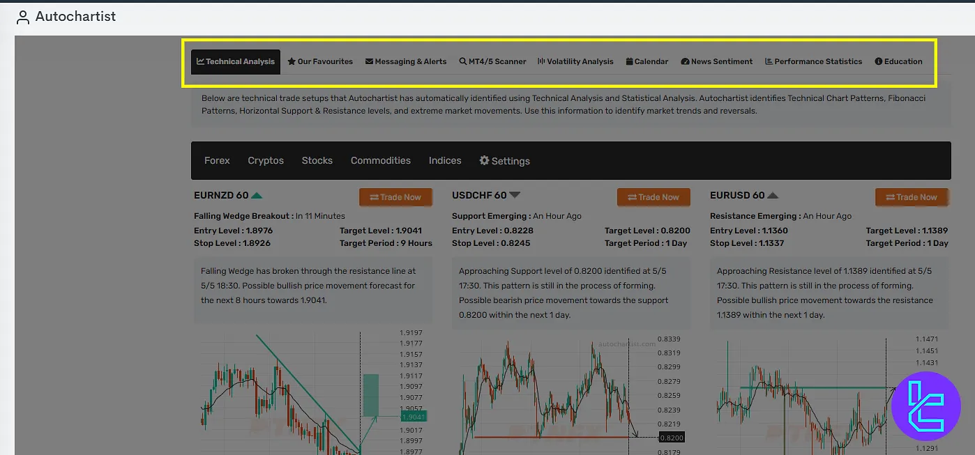Click Trade Now for EURNZD 60
This screenshot has height=455, width=975.
pos(395,197)
